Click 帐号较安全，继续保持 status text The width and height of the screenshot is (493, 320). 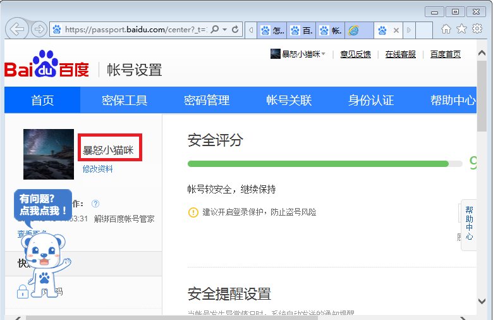click(232, 189)
